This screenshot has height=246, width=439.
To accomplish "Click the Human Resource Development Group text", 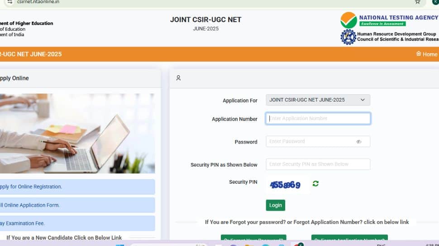I will pos(396,34).
